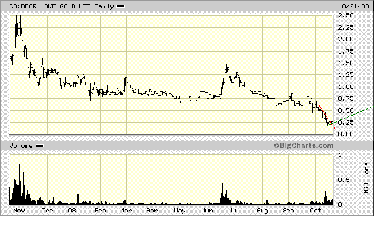Image resolution: width=374 pixels, height=248 pixels.
Task: Click the Jun month label
Action: (207, 211)
